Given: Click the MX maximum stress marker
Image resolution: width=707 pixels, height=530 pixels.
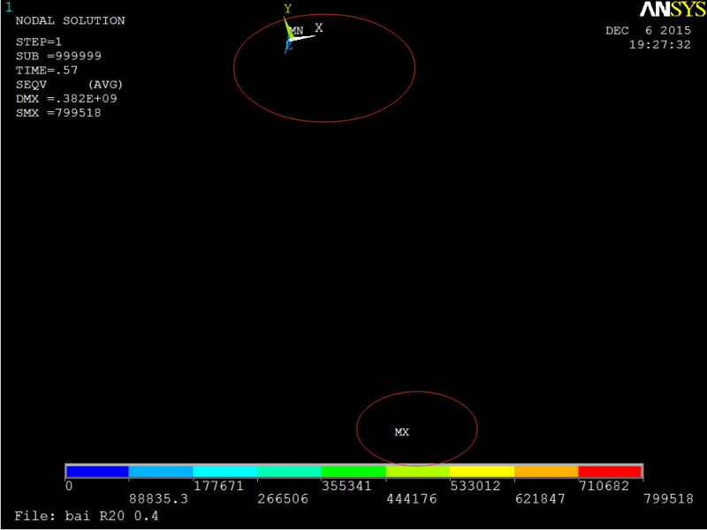Looking at the screenshot, I should pyautogui.click(x=402, y=432).
